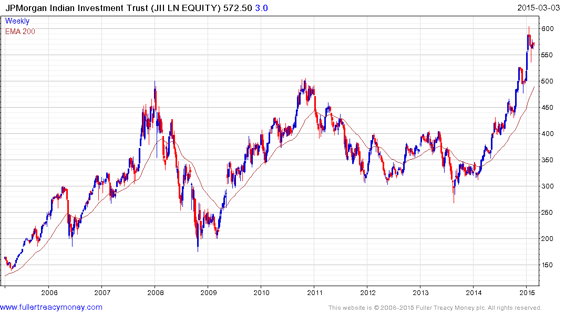Viewport: 565px width, 315px height.
Task: Click the chart title 'JPMorgan Indian Investment Trust'
Action: (77, 8)
